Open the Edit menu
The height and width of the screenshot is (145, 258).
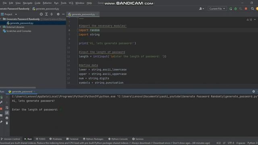(11, 3)
